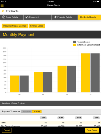The image size is (101, 134).
Task: Click term value 24 in table
Action: click(x=99, y=123)
